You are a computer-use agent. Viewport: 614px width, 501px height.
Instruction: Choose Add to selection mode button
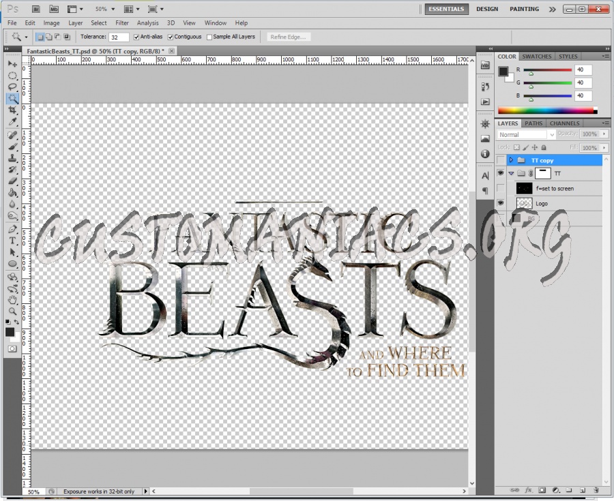pos(48,37)
